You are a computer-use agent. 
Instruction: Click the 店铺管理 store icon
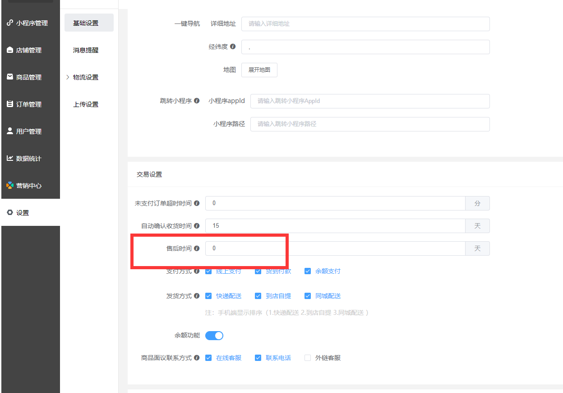pos(10,50)
